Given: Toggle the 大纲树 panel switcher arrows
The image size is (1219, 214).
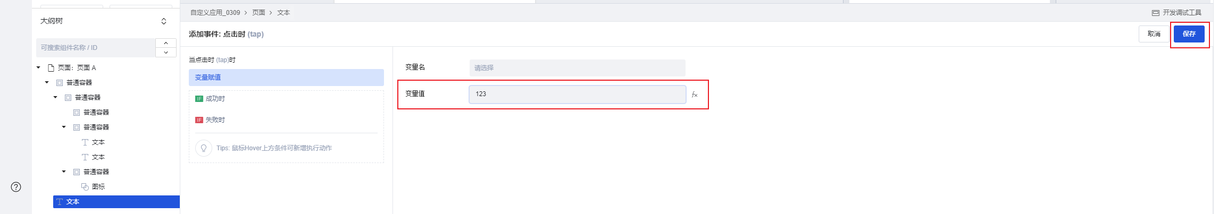Looking at the screenshot, I should [163, 21].
